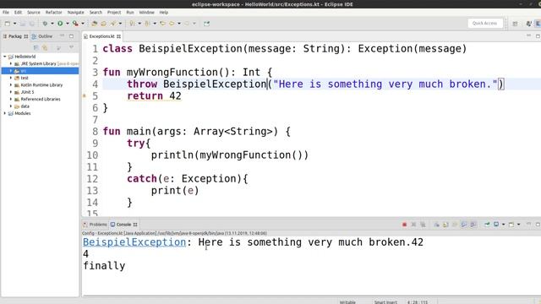Expand the Referenced Libraries node
The width and height of the screenshot is (541, 304).
tap(11, 99)
